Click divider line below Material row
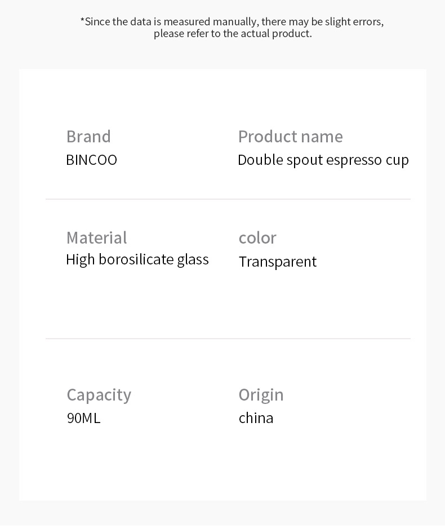The height and width of the screenshot is (526, 445). pyautogui.click(x=228, y=339)
